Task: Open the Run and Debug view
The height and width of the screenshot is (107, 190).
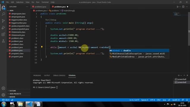Action: 3,28
